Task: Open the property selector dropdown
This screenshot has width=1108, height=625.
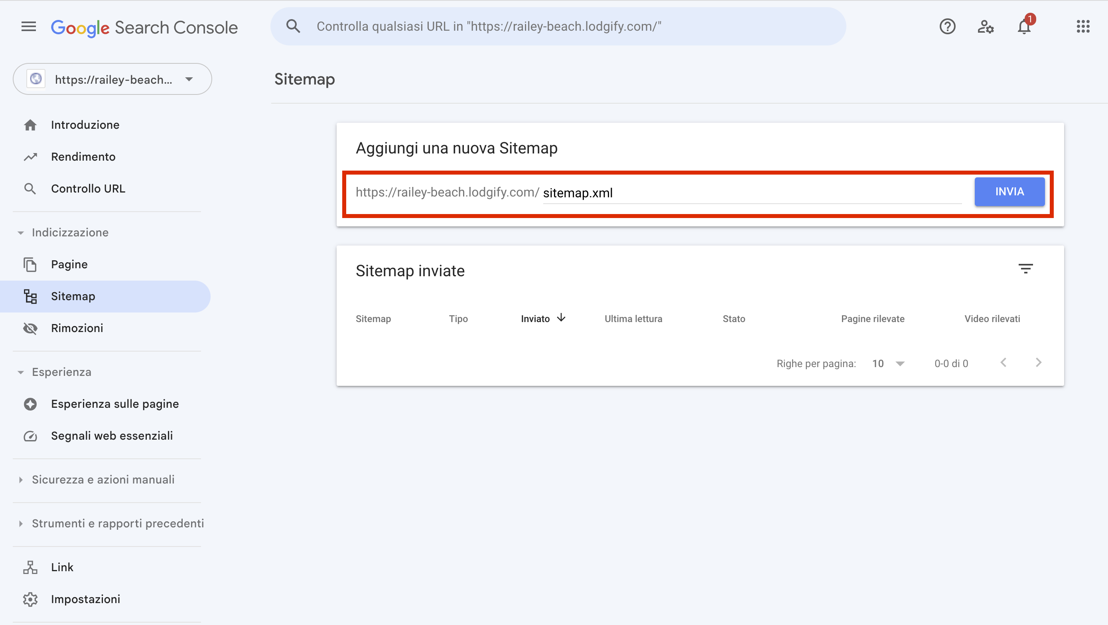Action: point(112,79)
